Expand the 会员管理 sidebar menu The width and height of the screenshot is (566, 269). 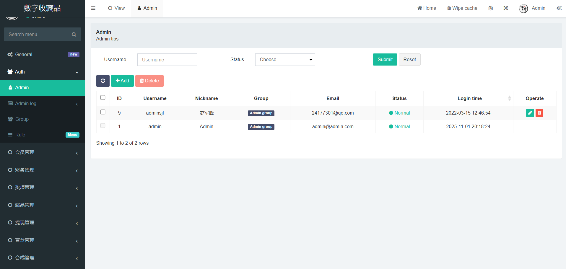(x=43, y=152)
